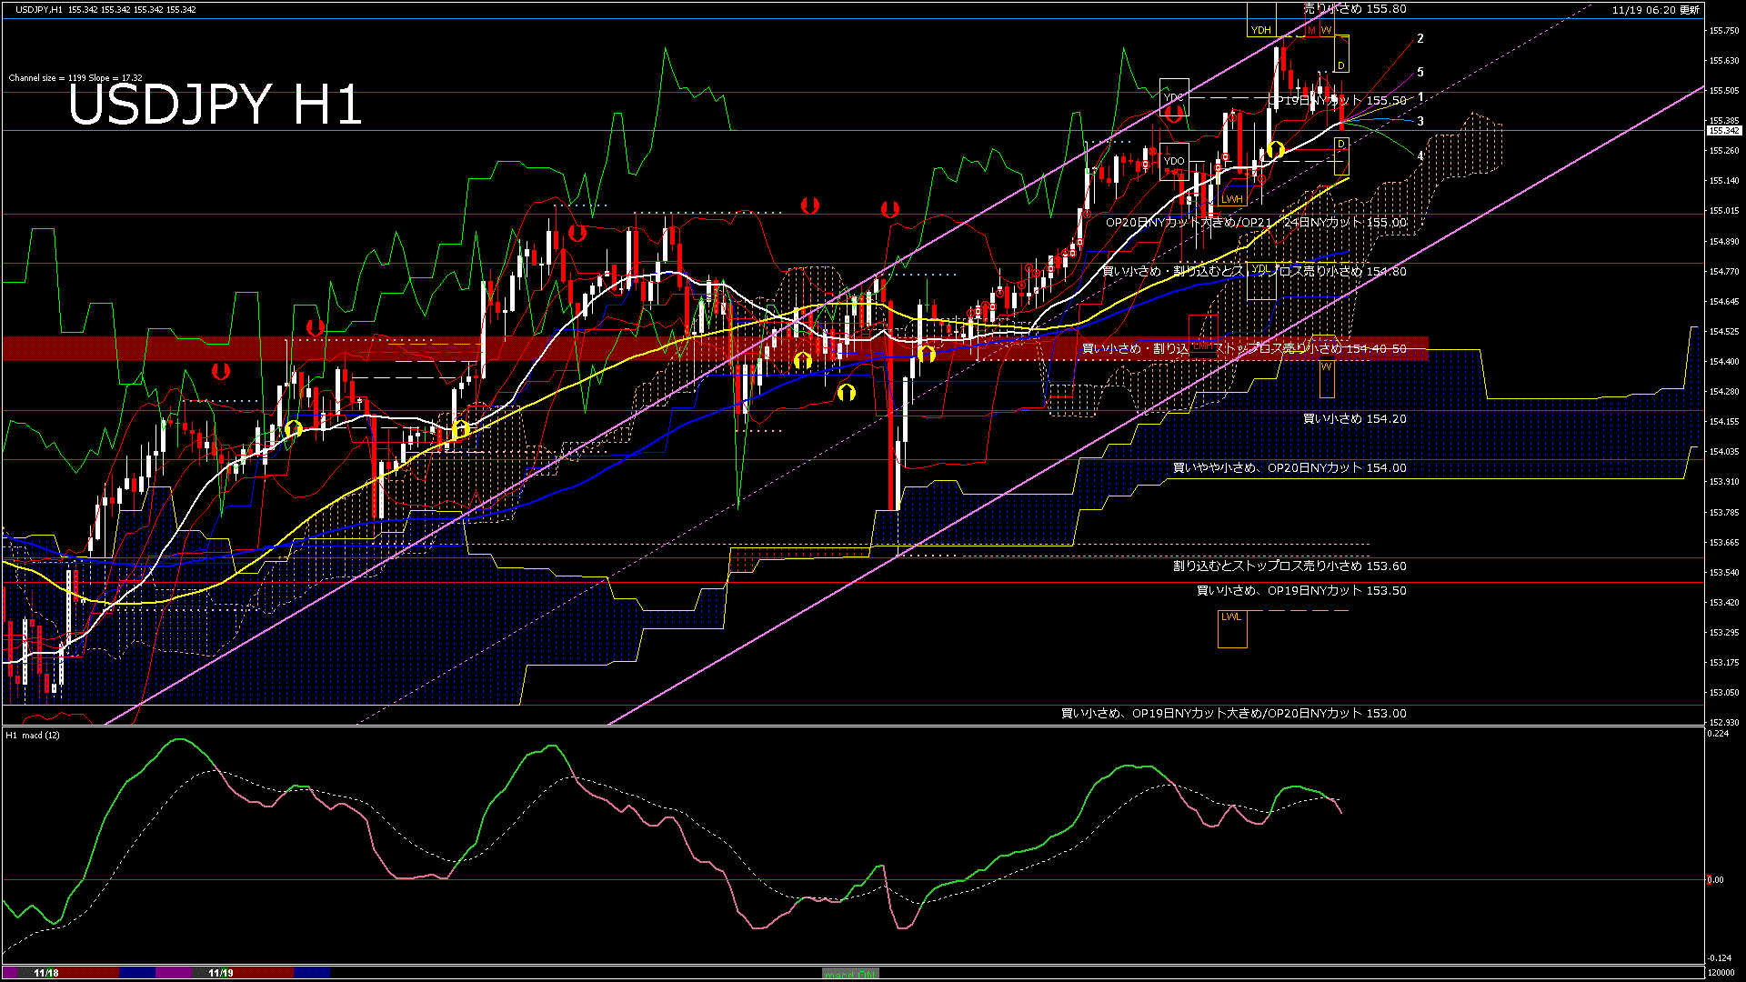Viewport: 1746px width, 982px height.
Task: Select the 11/19 date marker on timeline
Action: tap(221, 973)
